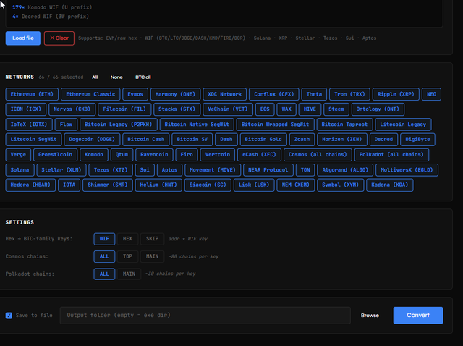Image resolution: width=463 pixels, height=346 pixels.
Task: Toggle the Steem network chip
Action: pyautogui.click(x=336, y=109)
